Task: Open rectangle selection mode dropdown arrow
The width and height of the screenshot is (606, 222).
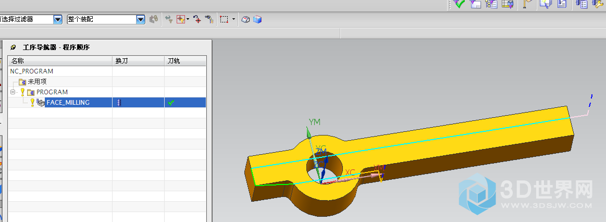Action: tap(233, 19)
